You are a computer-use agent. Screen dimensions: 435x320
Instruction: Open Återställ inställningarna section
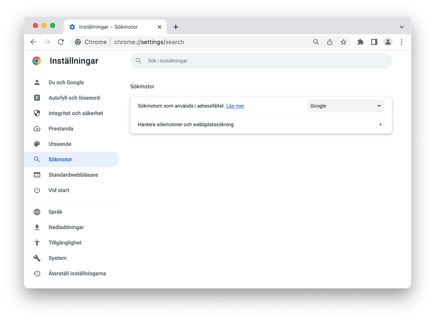pyautogui.click(x=72, y=273)
